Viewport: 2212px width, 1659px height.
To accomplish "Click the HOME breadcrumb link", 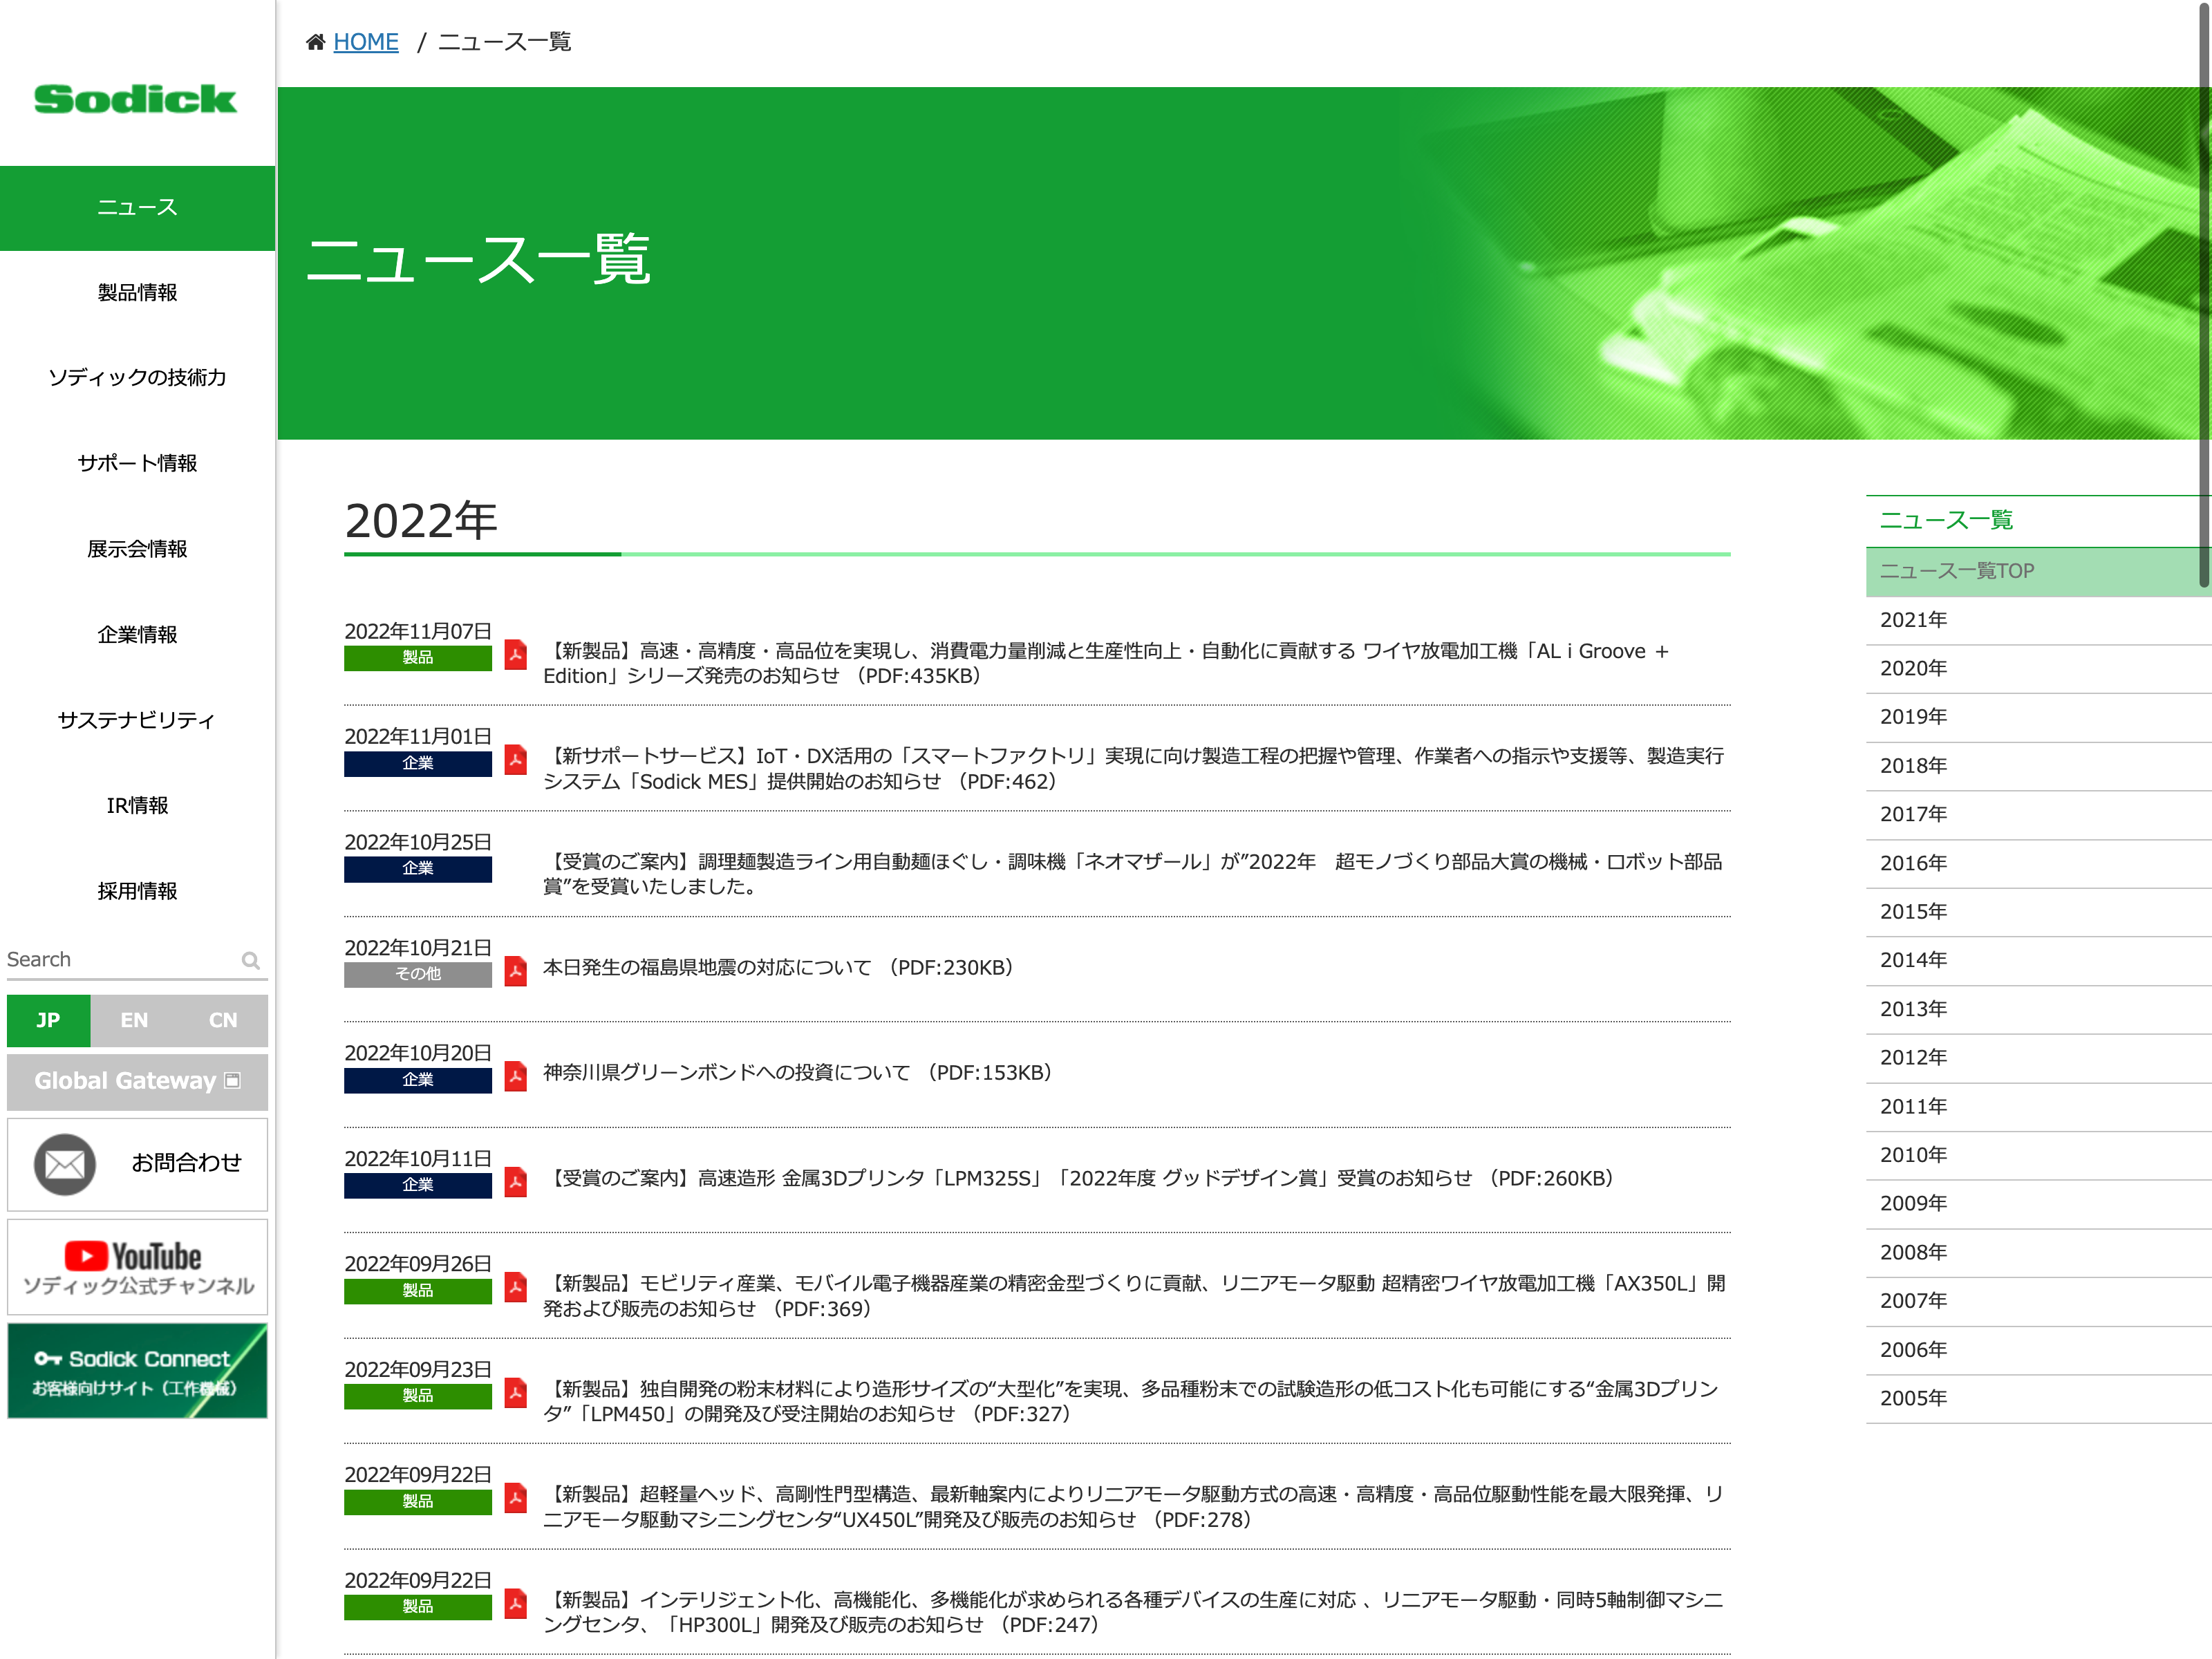I will pos(365,42).
